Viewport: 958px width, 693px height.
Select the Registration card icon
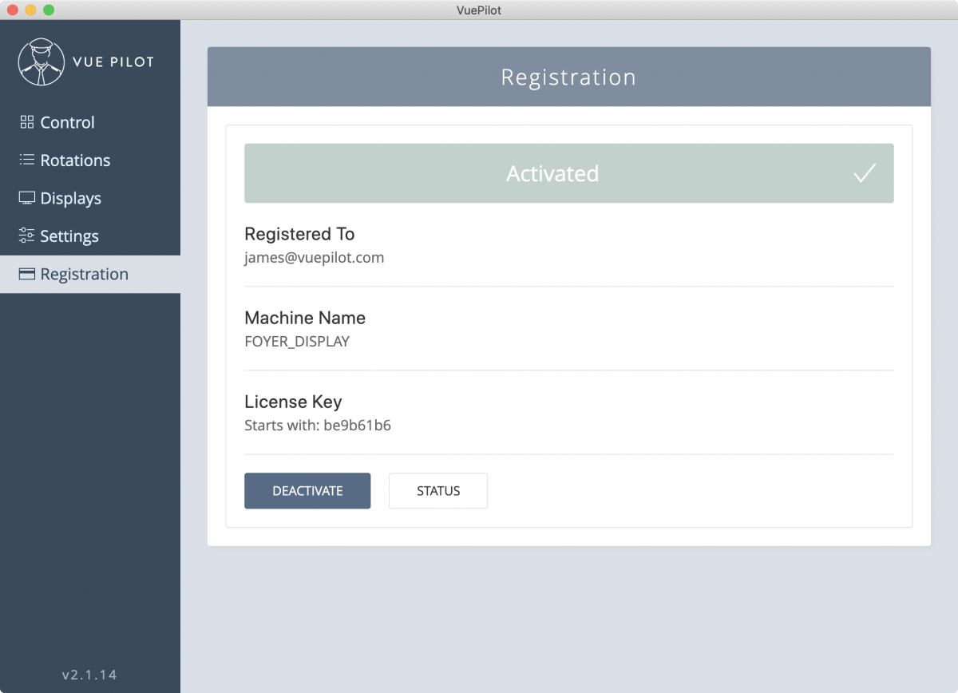[26, 274]
